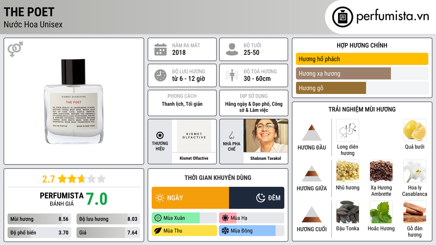Click the Giá 7.64 score bar
The image size is (436, 245).
[108, 233]
